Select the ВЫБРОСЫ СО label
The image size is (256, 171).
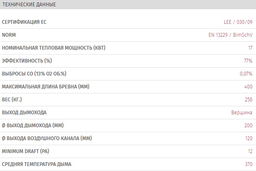(x=34, y=73)
